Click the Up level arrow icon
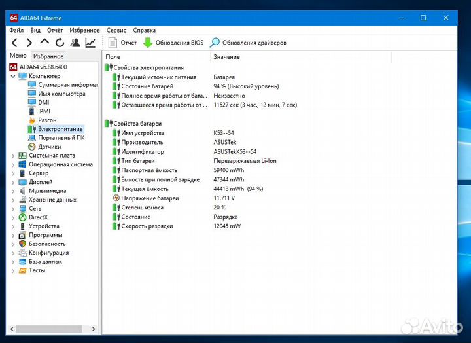The height and width of the screenshot is (343, 471). tap(44, 43)
